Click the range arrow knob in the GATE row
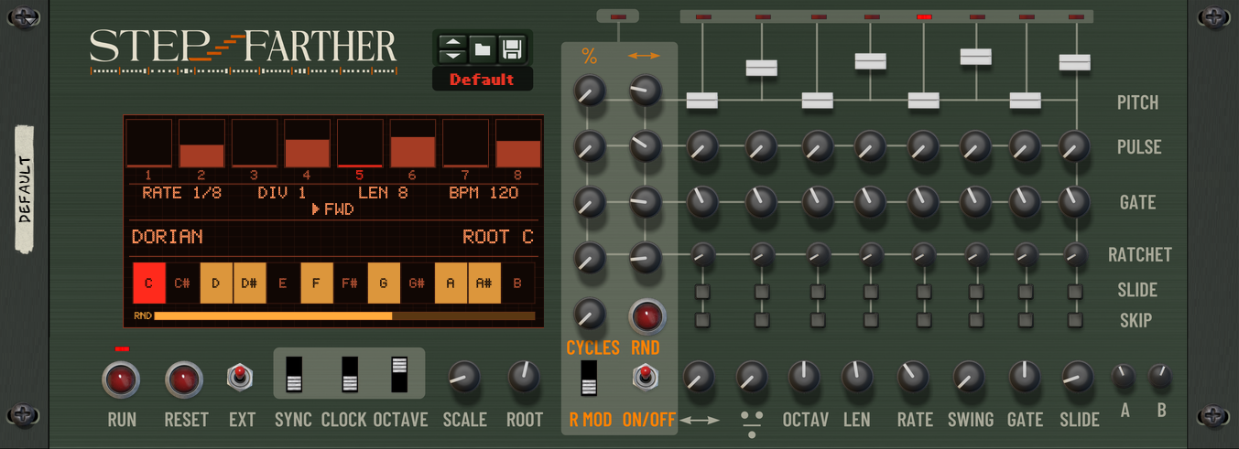 tap(646, 202)
